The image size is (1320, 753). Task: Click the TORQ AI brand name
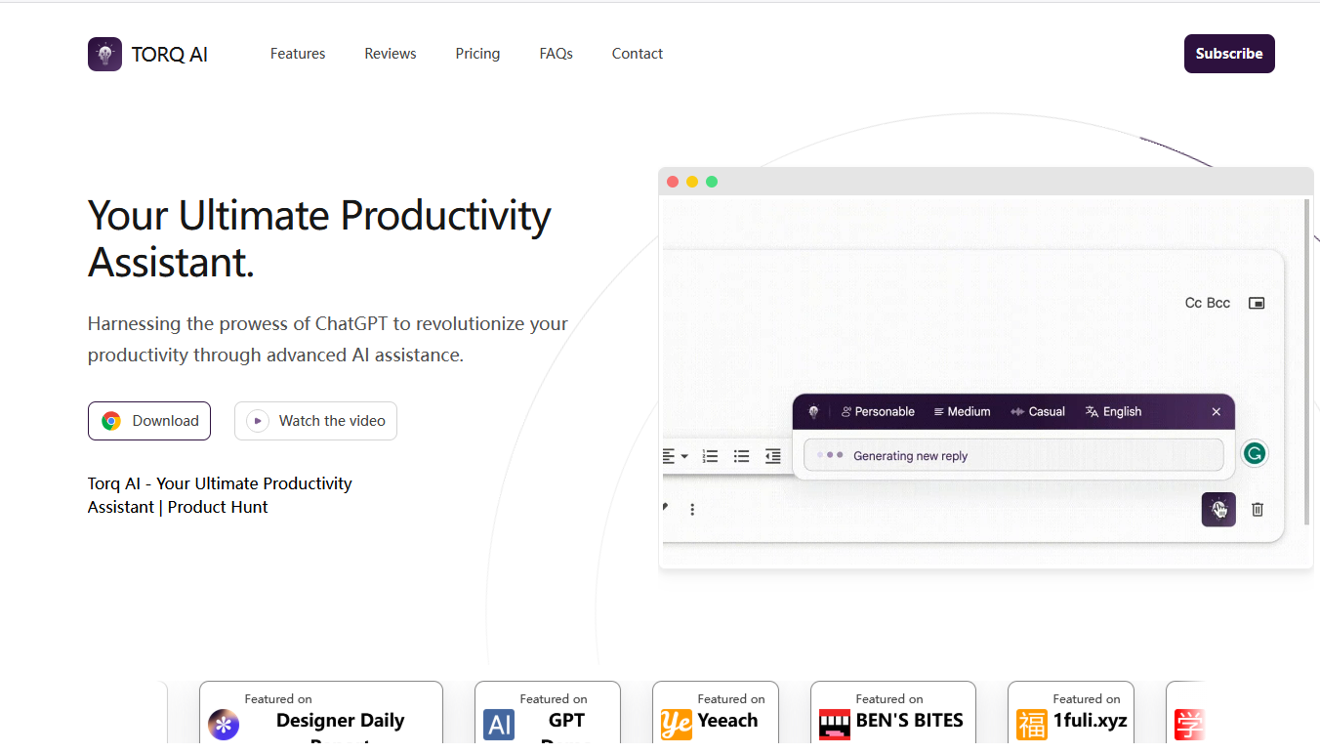click(x=170, y=55)
